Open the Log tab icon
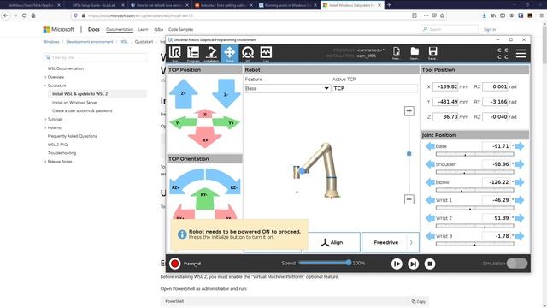Screen dimensions: 547x308 click(x=266, y=54)
